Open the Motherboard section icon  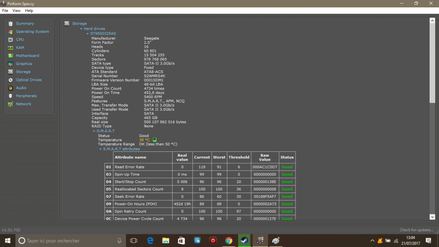coord(11,56)
